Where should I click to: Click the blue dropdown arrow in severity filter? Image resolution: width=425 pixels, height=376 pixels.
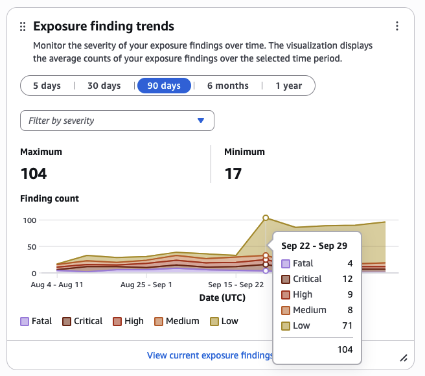pos(201,121)
